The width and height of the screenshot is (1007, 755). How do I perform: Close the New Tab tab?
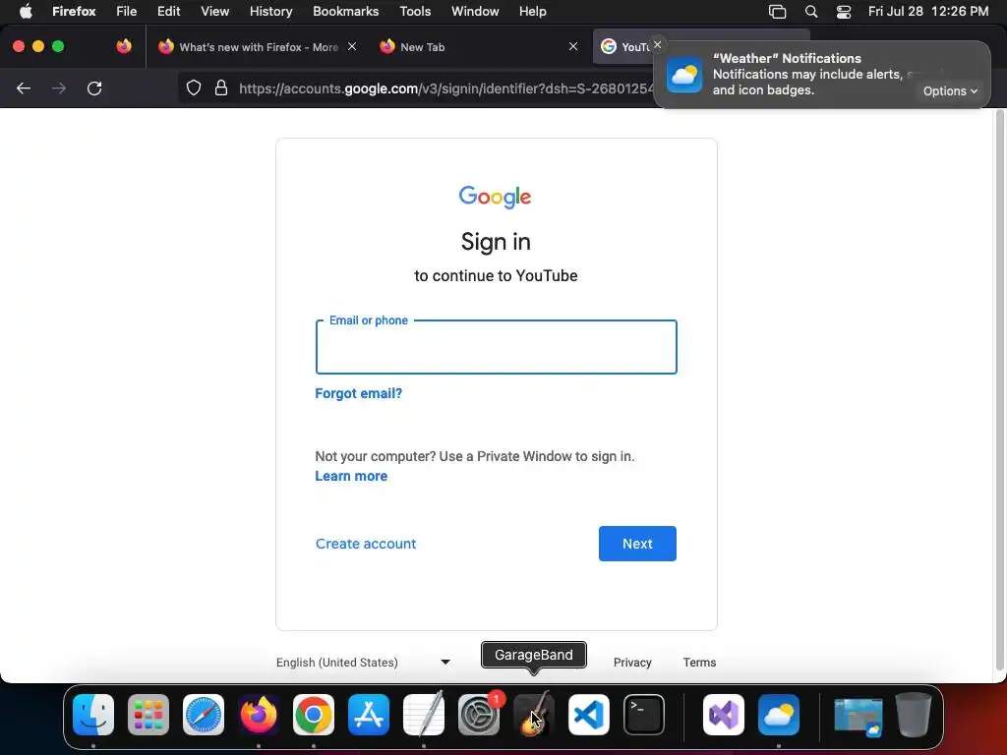coord(573,46)
